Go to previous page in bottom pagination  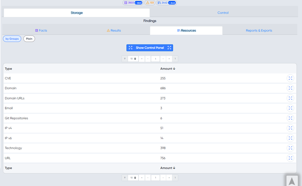click(x=148, y=178)
